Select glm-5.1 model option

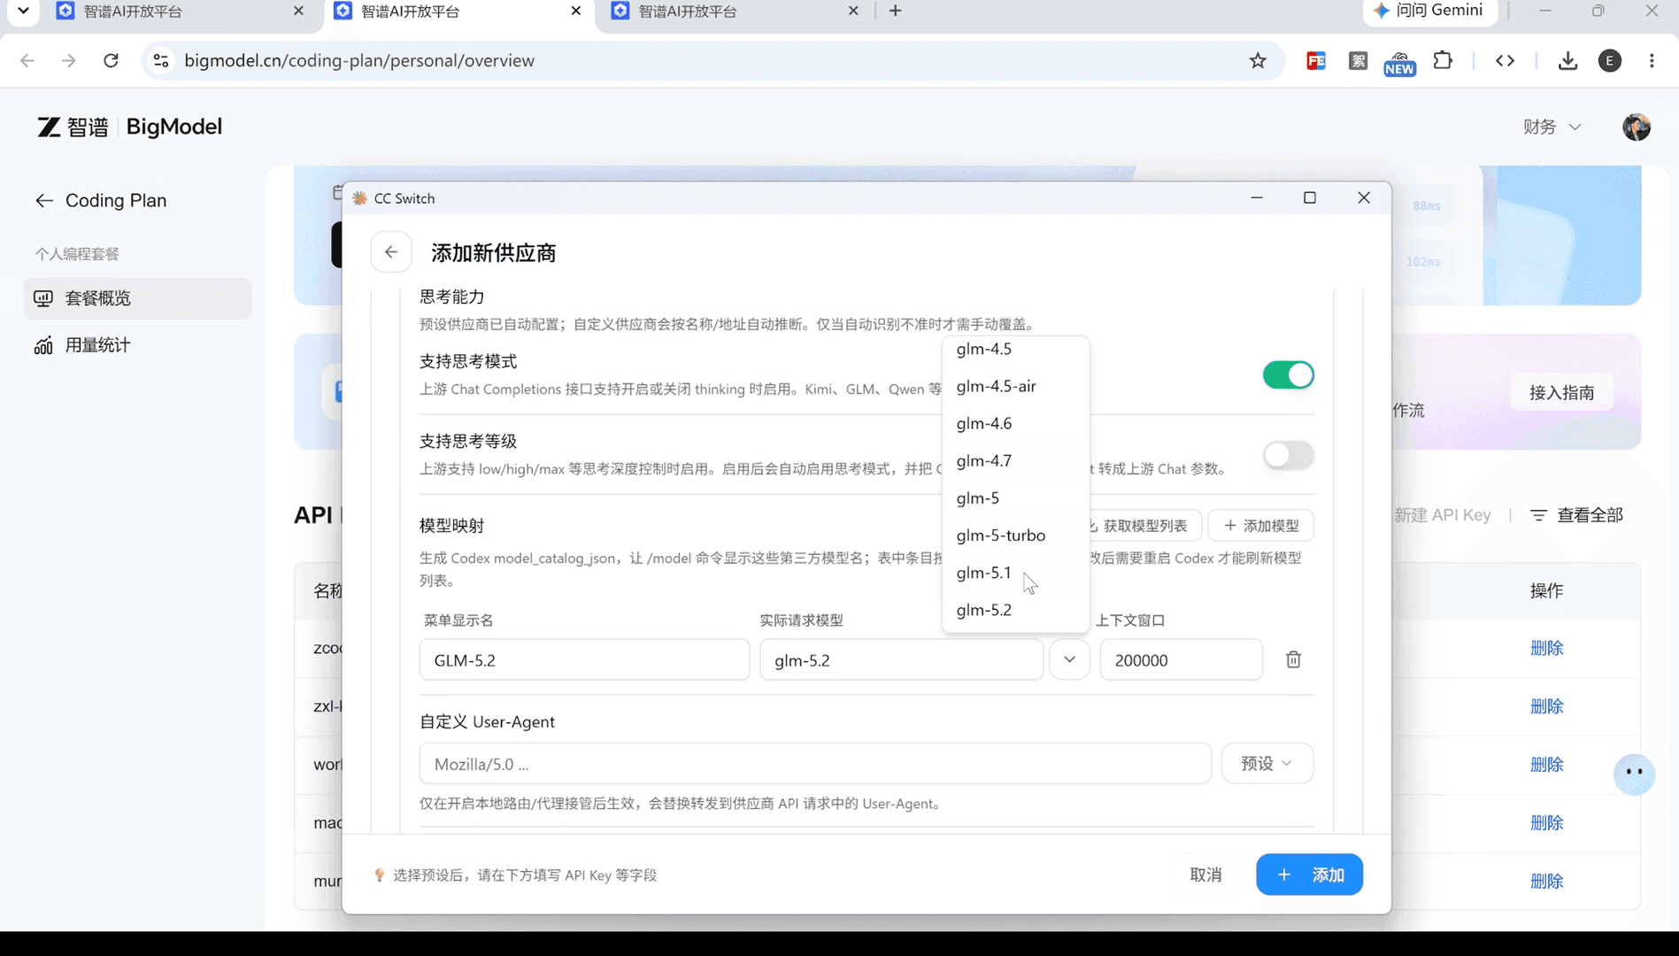point(1015,573)
